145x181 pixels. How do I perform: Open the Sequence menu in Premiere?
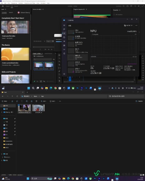click(14, 3)
